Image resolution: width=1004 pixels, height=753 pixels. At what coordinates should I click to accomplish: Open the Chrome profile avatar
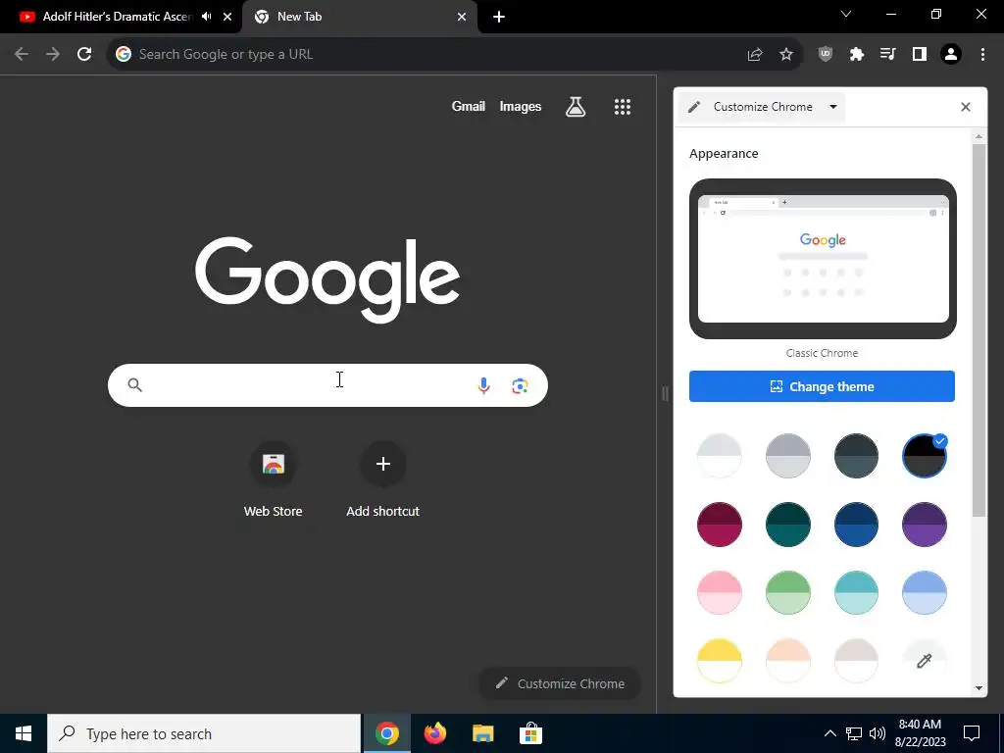[x=951, y=55]
